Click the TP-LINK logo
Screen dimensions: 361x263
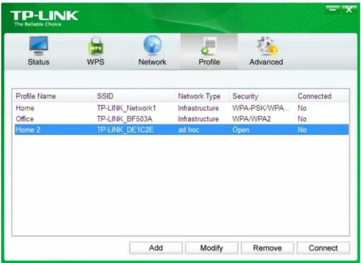click(x=44, y=19)
